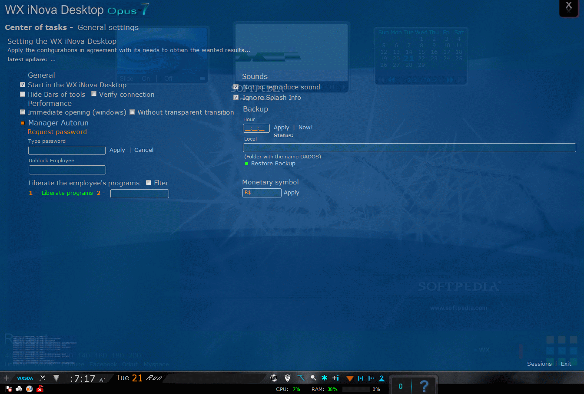Click the CPU: 7% readout

(288, 389)
